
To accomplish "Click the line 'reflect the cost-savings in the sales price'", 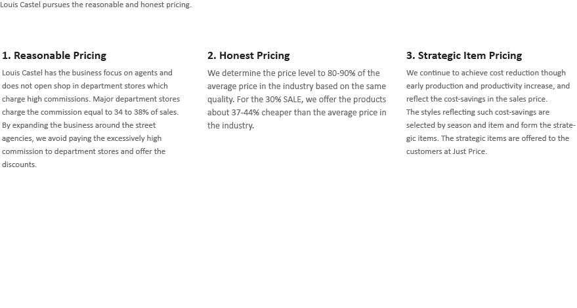I will (477, 99).
